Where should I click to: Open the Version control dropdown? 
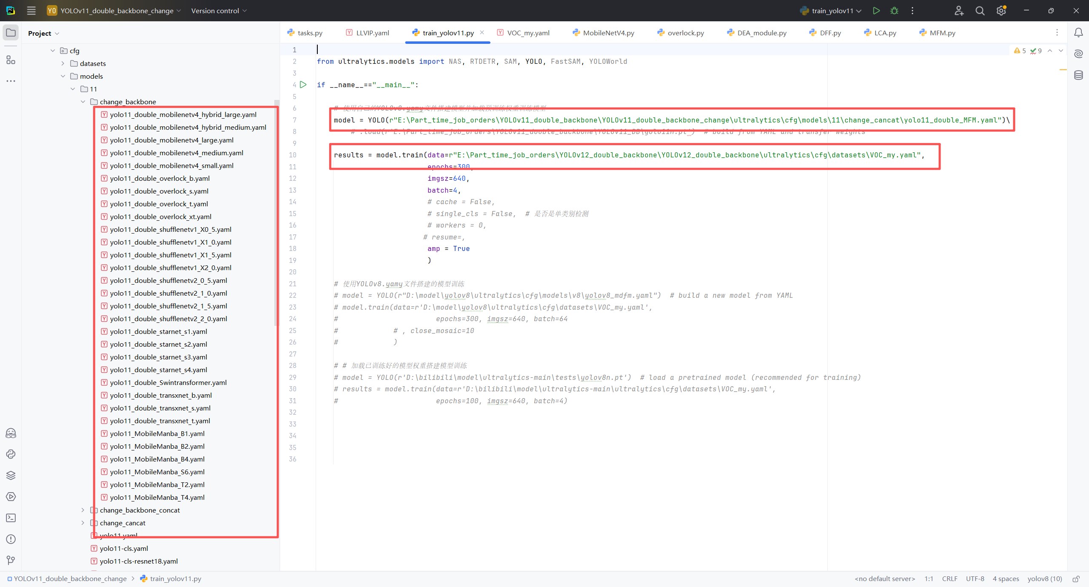coord(219,11)
